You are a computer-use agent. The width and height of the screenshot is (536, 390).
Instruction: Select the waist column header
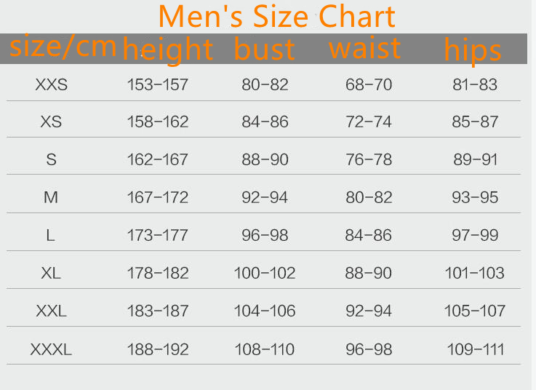pos(365,47)
